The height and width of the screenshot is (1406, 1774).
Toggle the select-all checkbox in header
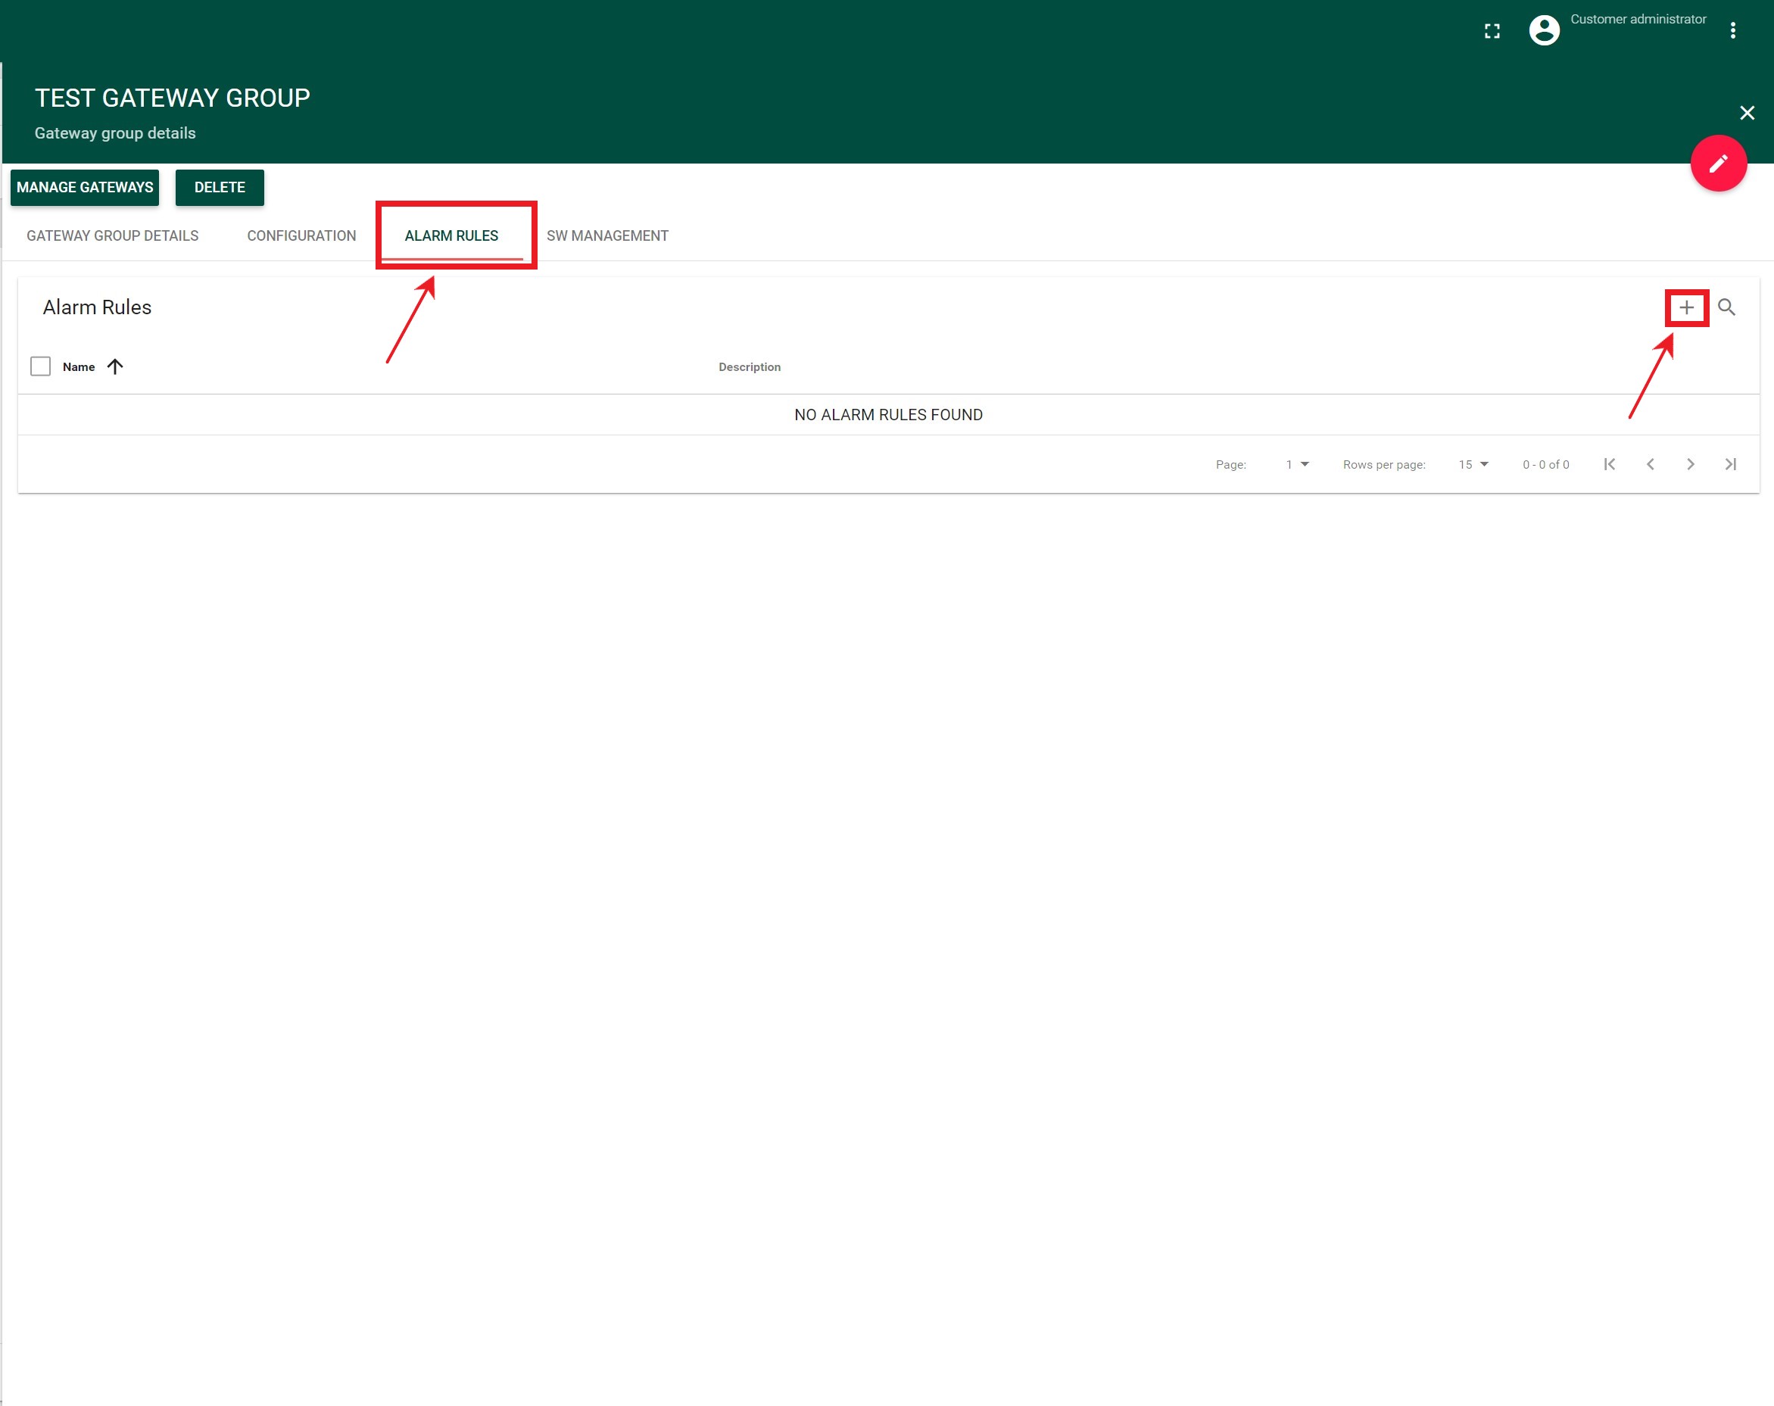pos(42,366)
